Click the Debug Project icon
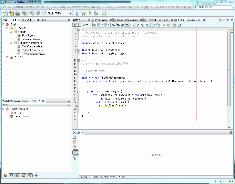 (x=96, y=13)
